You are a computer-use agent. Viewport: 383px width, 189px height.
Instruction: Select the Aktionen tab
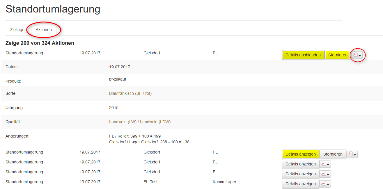[x=44, y=30]
